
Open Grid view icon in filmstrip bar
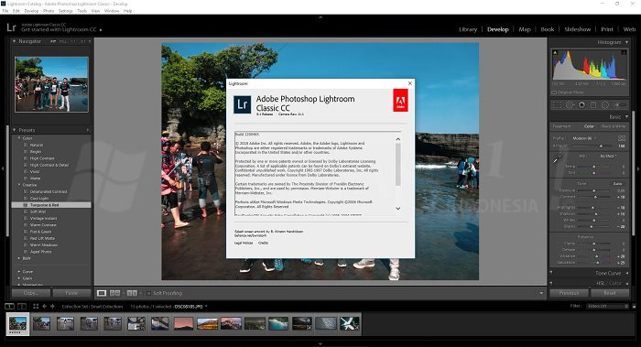[x=36, y=306]
